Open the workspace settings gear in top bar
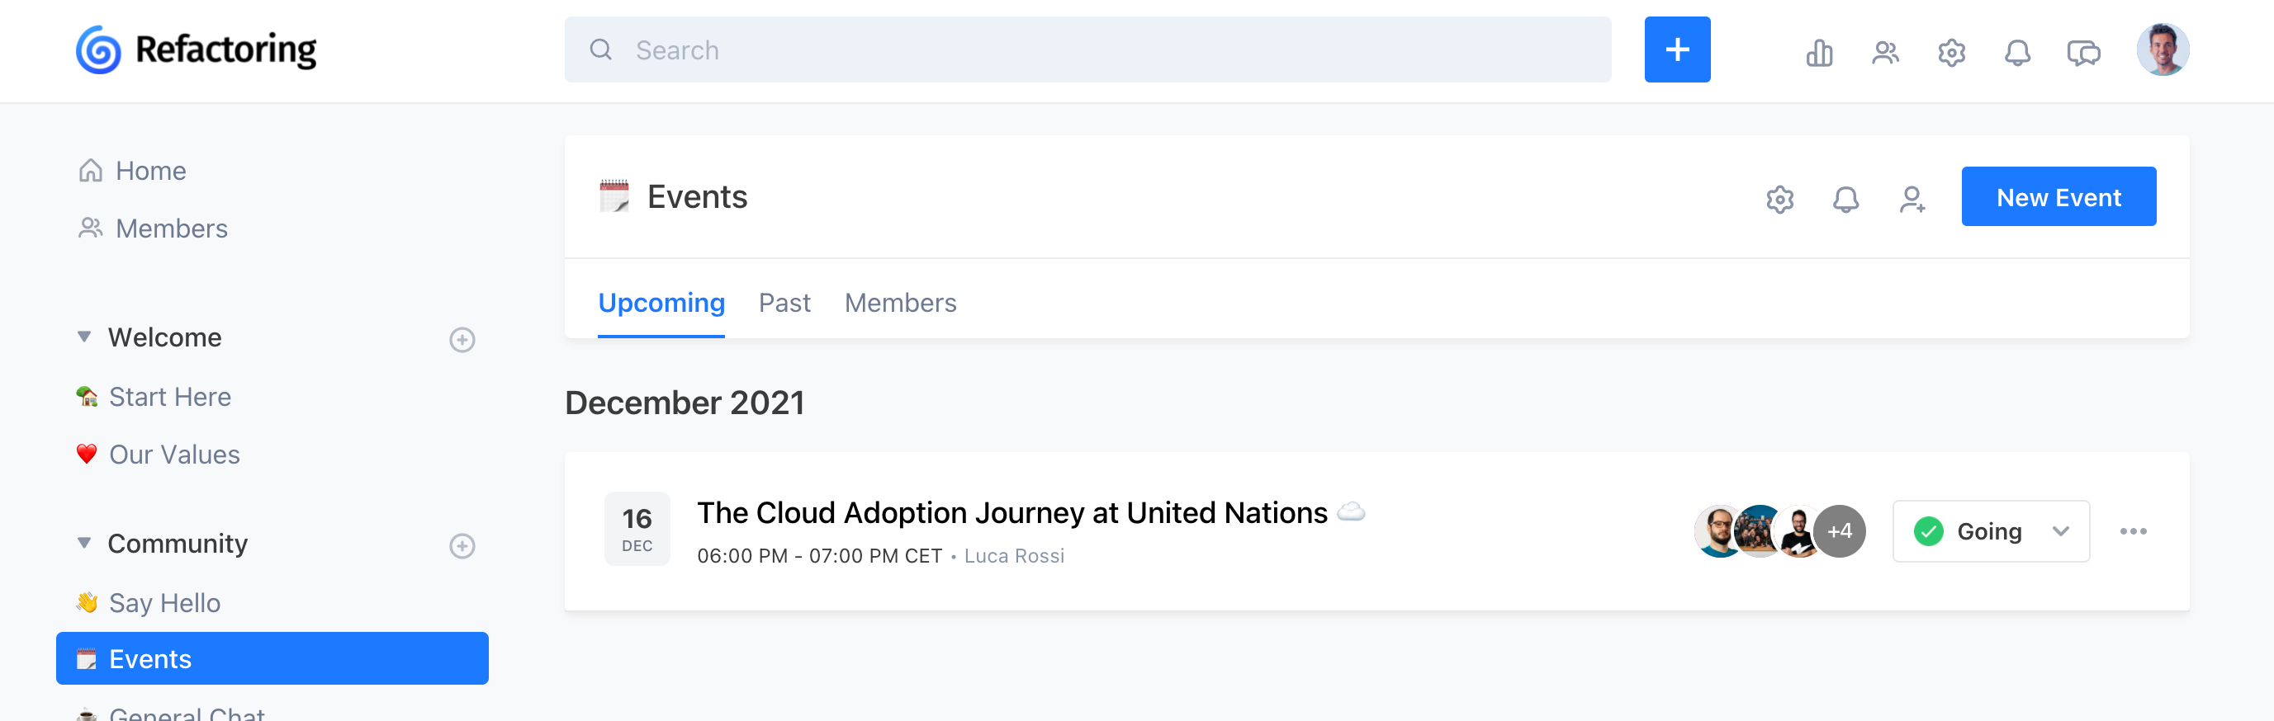The image size is (2274, 721). pos(1952,50)
